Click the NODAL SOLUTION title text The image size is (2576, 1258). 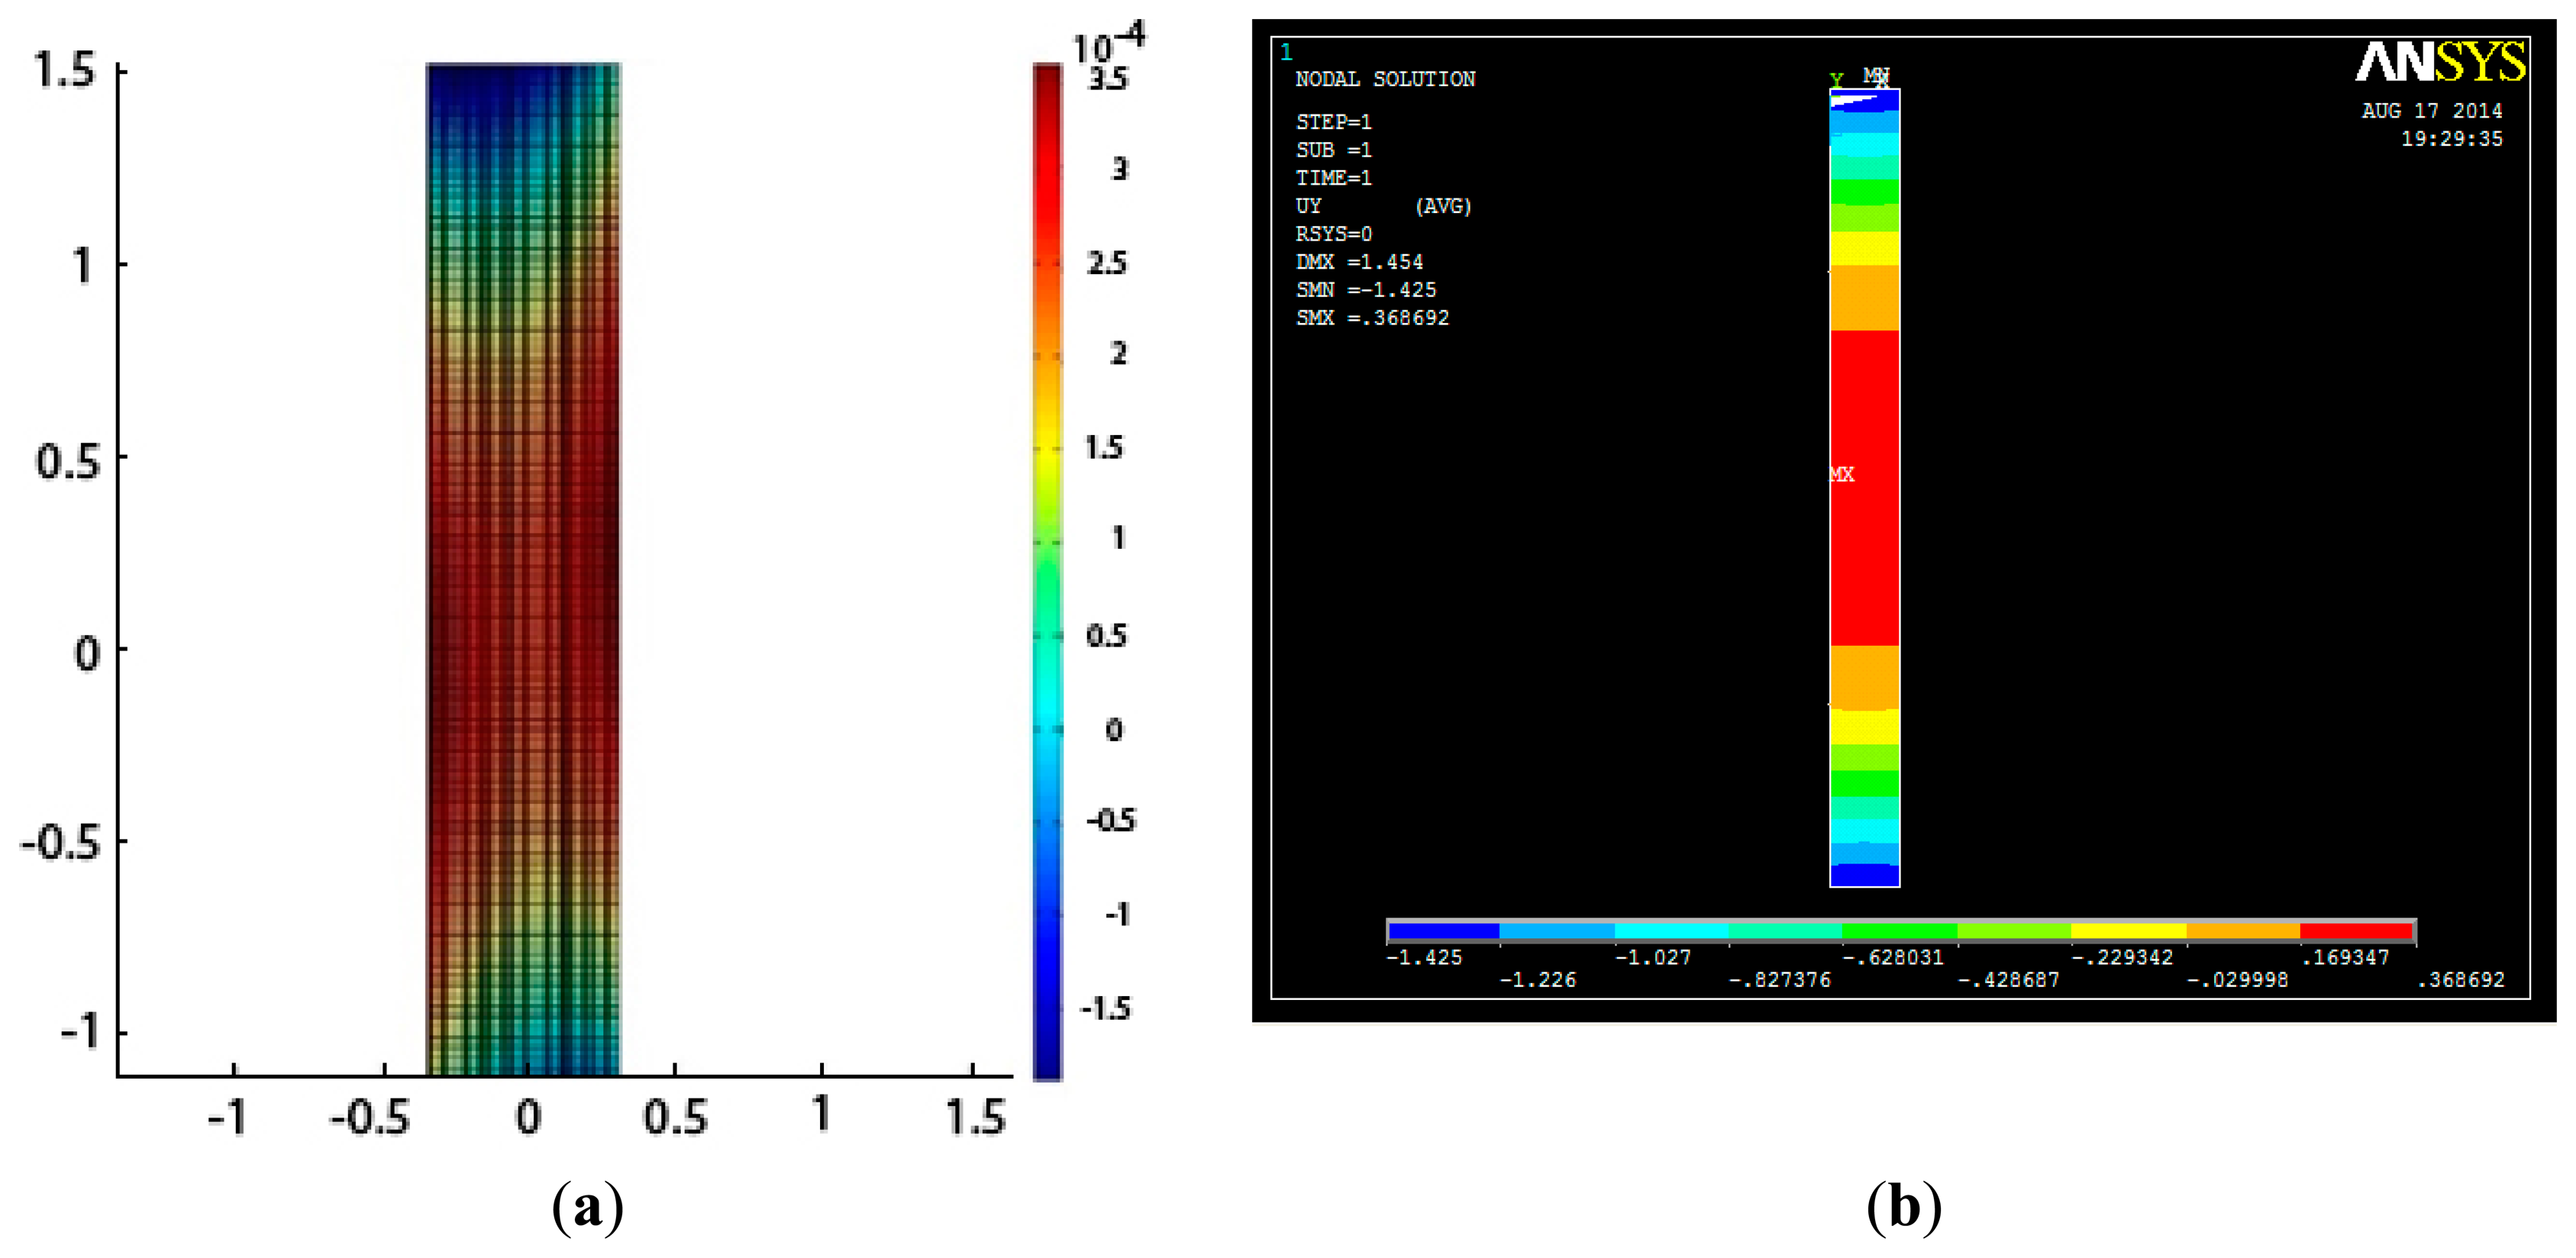(1385, 79)
